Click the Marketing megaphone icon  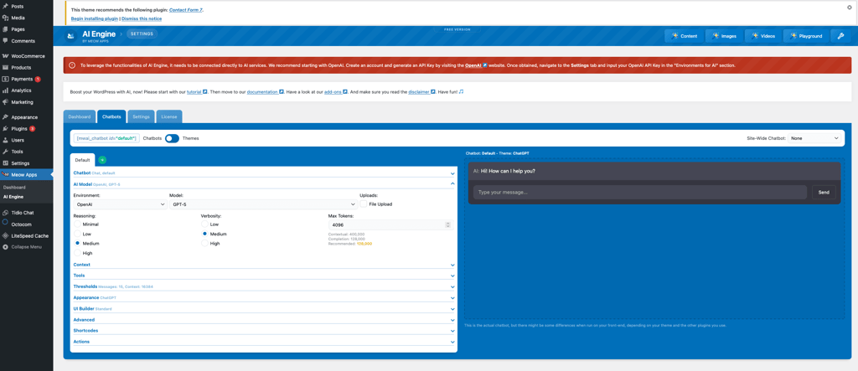[5, 102]
